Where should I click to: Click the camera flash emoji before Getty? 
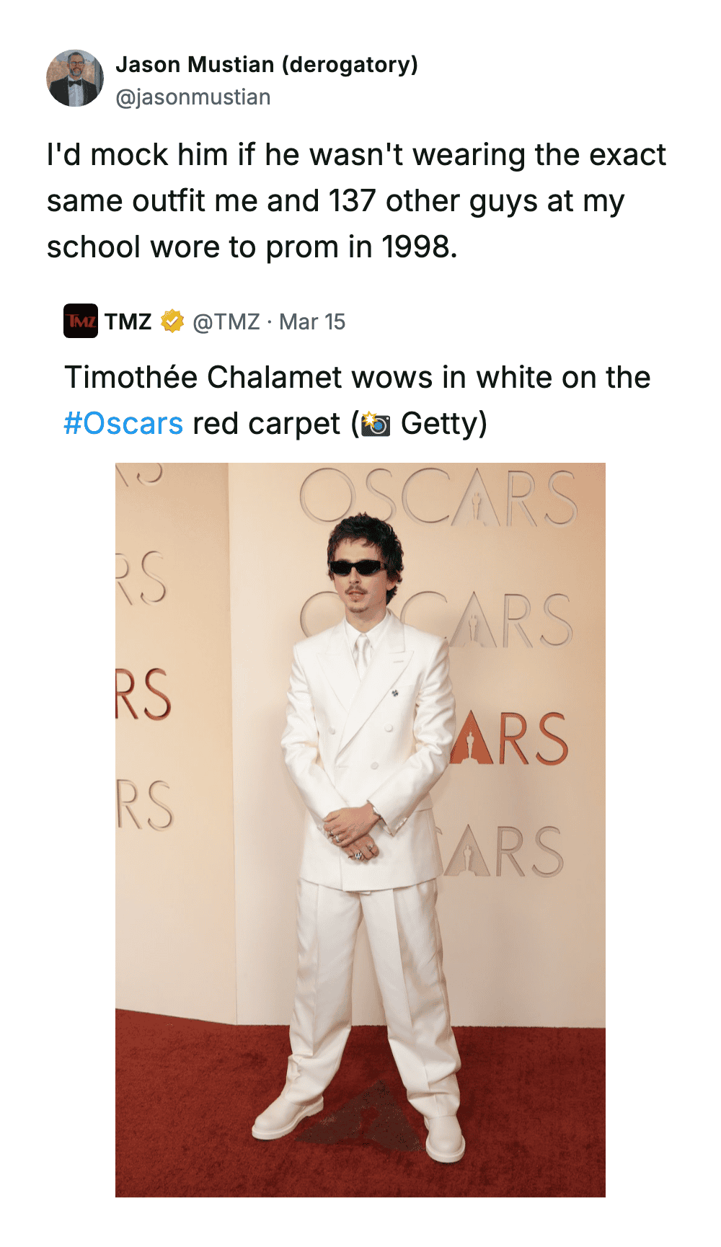[375, 424]
